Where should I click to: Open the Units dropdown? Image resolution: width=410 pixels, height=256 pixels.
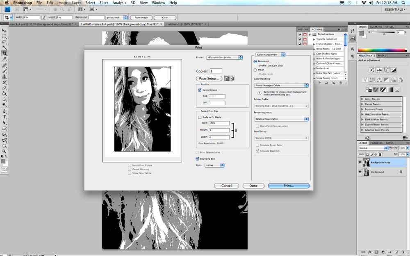pos(214,165)
